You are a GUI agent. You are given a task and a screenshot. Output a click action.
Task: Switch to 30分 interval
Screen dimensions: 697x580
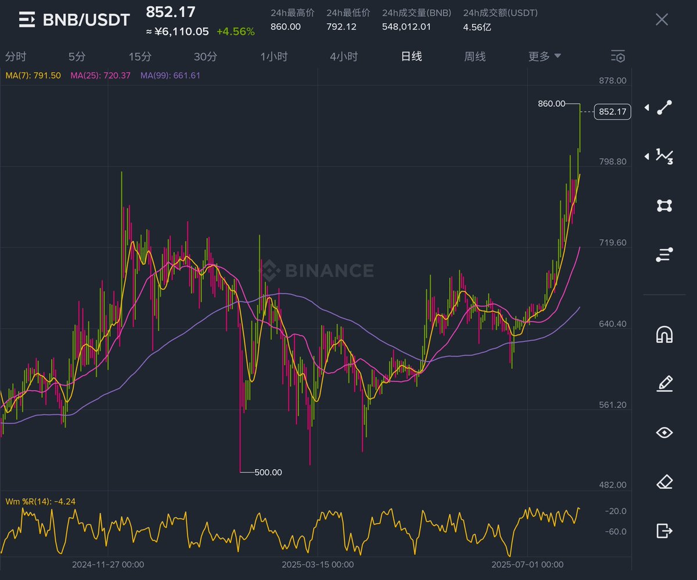(x=206, y=56)
